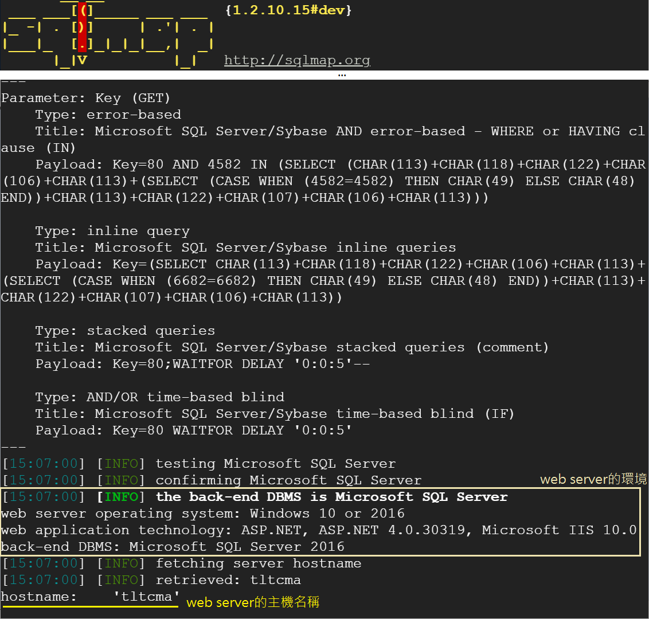The width and height of the screenshot is (649, 619).
Task: Click 'WHERE or HAVING' in error-based title
Action: (x=556, y=131)
